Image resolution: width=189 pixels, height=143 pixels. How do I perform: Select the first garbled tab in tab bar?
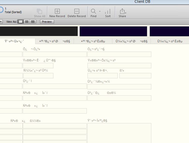[18, 41]
